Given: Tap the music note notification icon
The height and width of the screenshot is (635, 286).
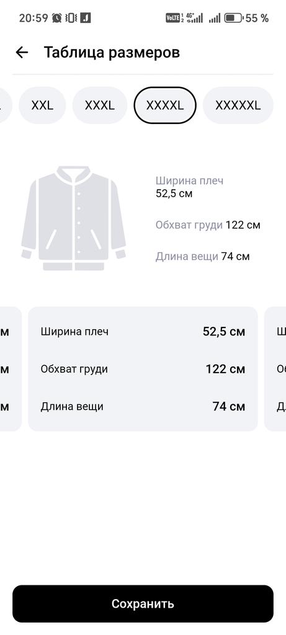Looking at the screenshot, I should pos(85,18).
